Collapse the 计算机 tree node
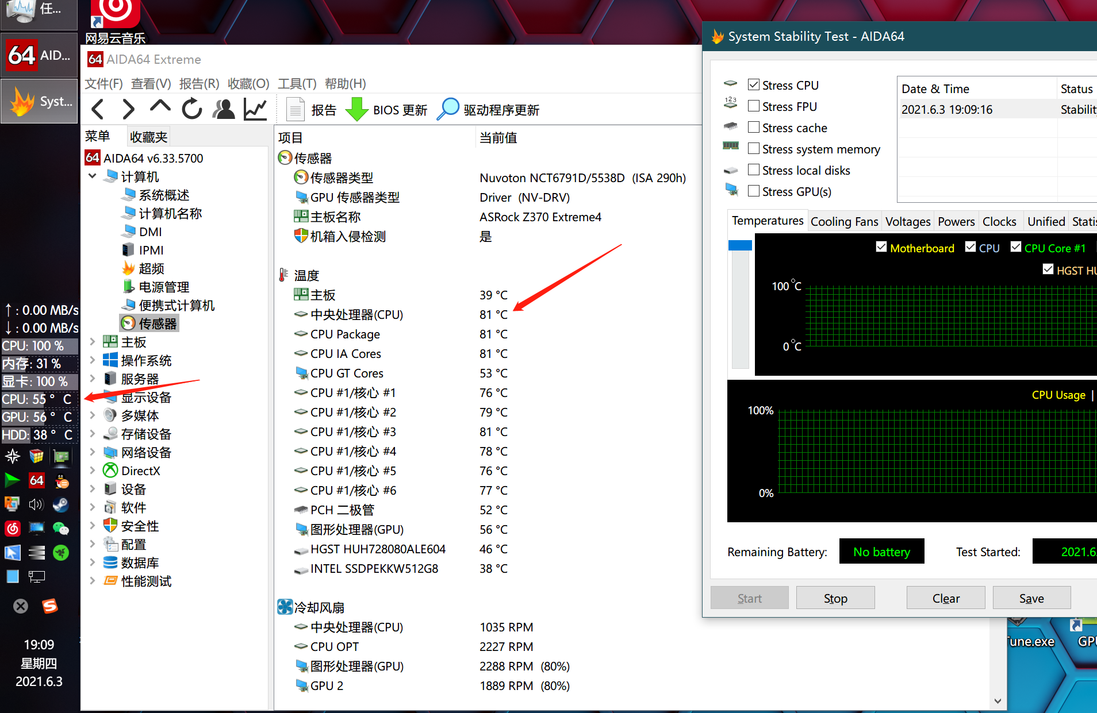Screen dimensions: 1097x713 (x=93, y=176)
